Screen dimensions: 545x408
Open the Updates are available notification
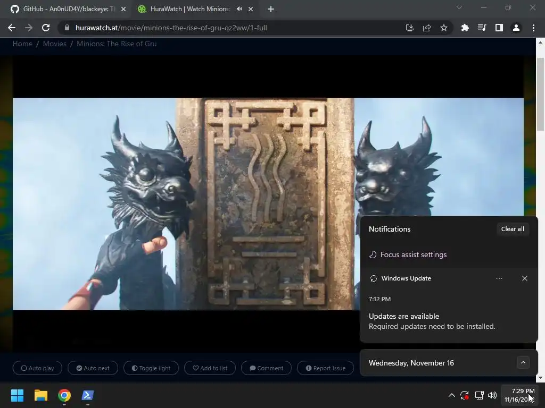pos(449,321)
